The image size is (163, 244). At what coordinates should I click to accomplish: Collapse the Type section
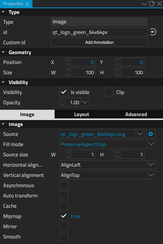click(x=3, y=12)
